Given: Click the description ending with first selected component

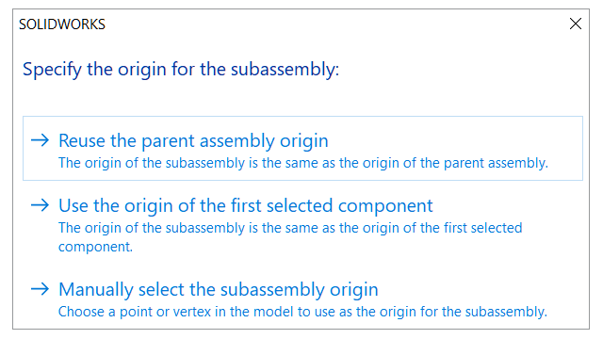Looking at the screenshot, I should pos(290,236).
